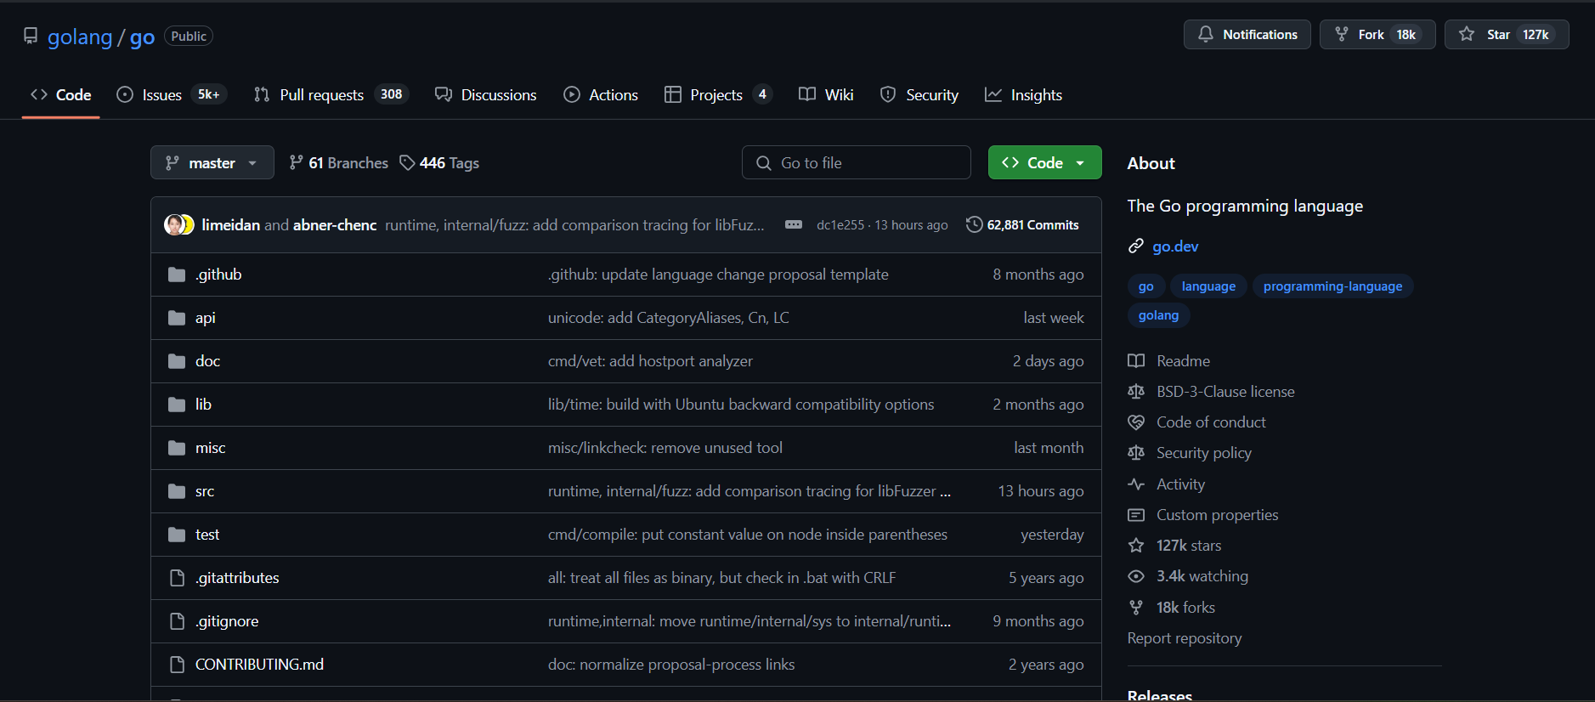
Task: Open the Wiki tab
Action: click(826, 95)
